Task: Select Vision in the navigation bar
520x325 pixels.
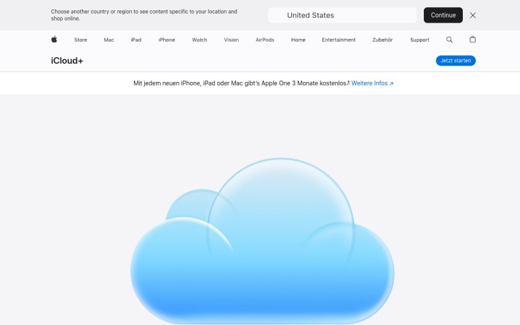Action: 231,40
